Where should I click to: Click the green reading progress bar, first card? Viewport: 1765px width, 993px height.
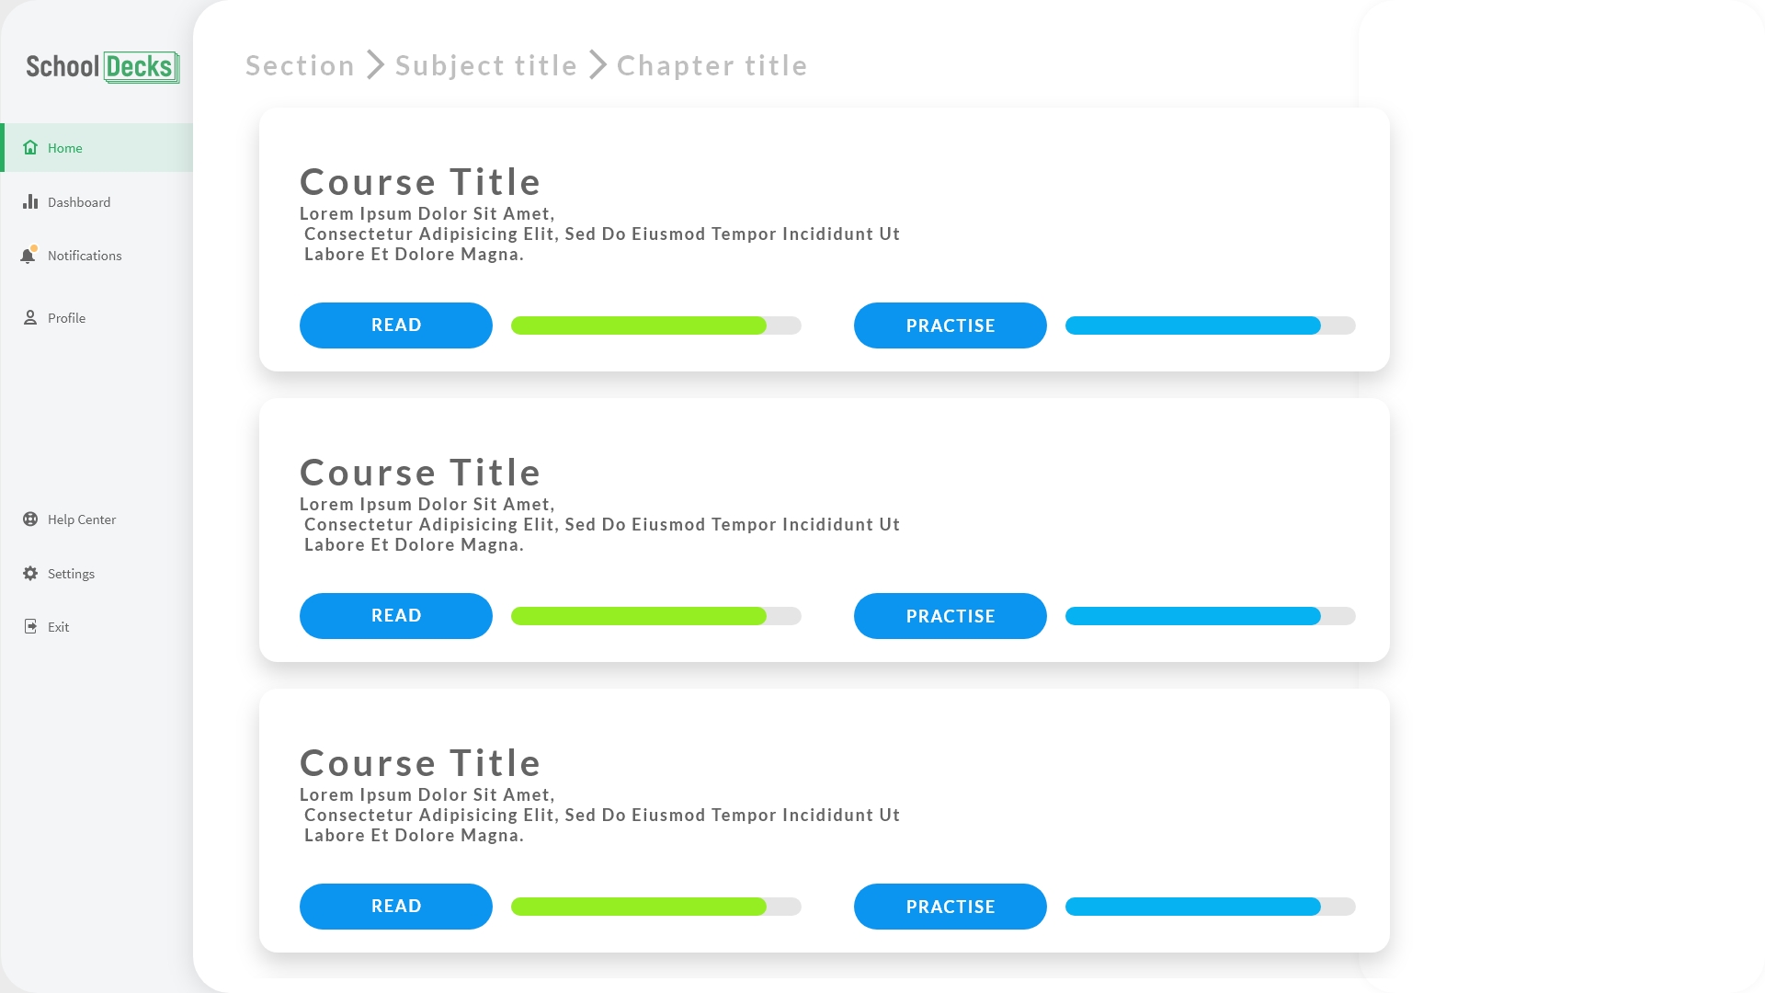(655, 325)
